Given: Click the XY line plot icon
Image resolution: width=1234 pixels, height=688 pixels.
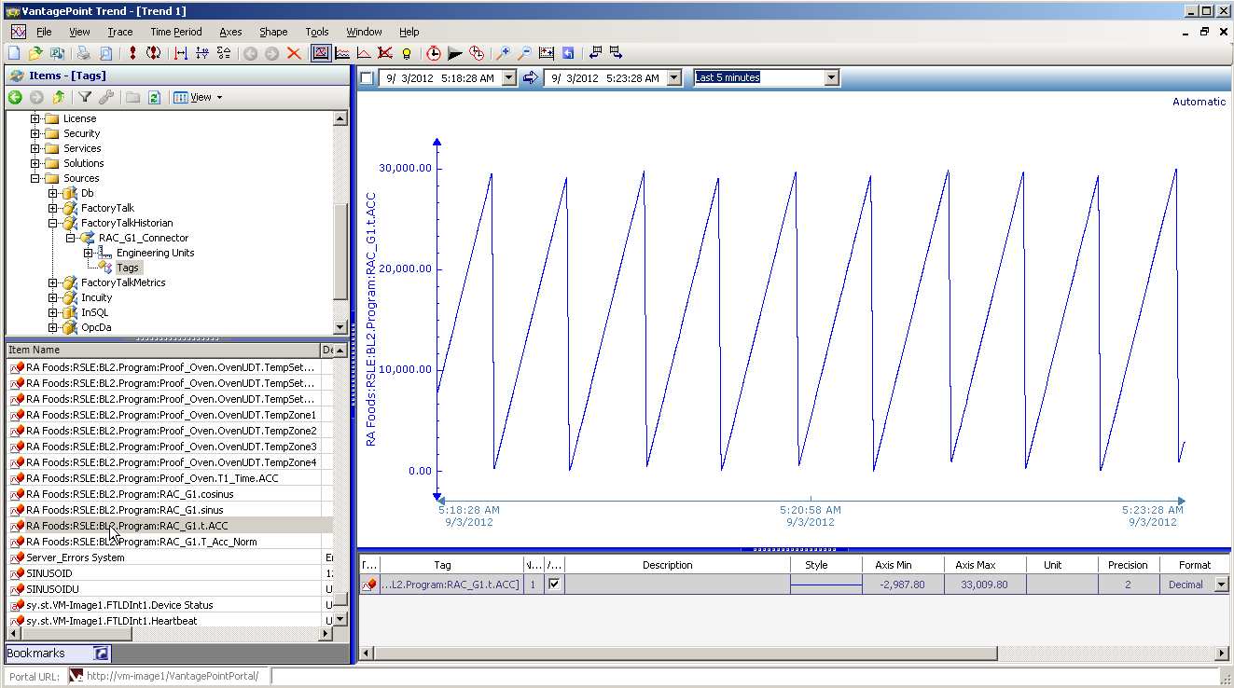Looking at the screenshot, I should pos(364,53).
